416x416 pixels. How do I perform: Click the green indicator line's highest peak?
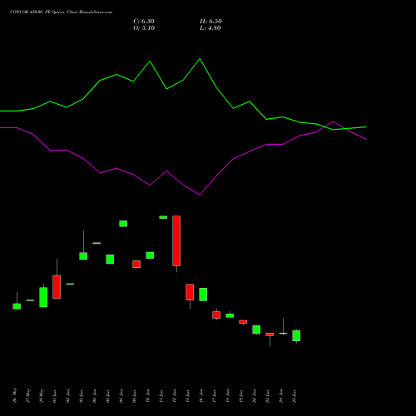[200, 59]
